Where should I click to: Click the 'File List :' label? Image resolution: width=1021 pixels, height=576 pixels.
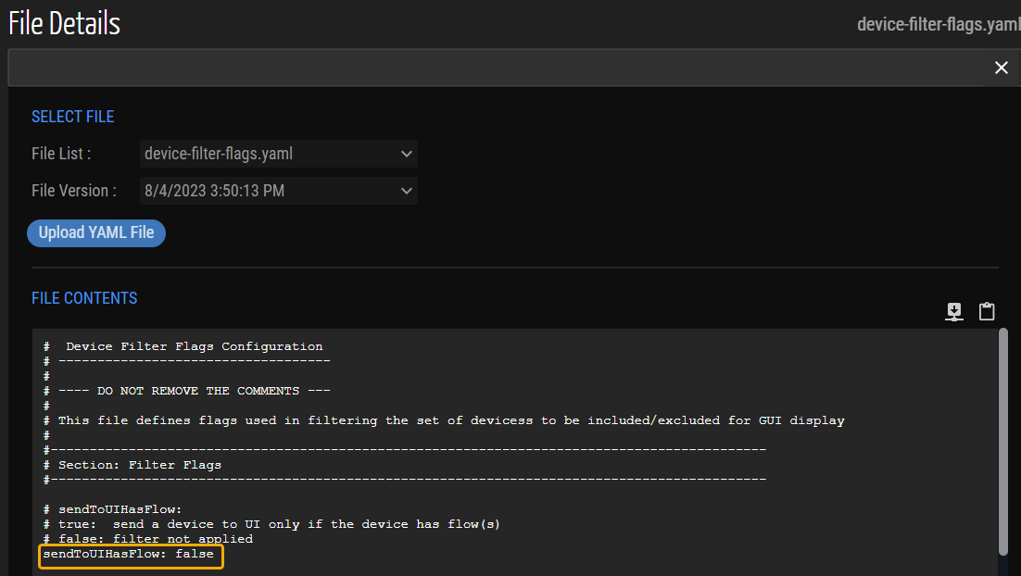pos(61,155)
